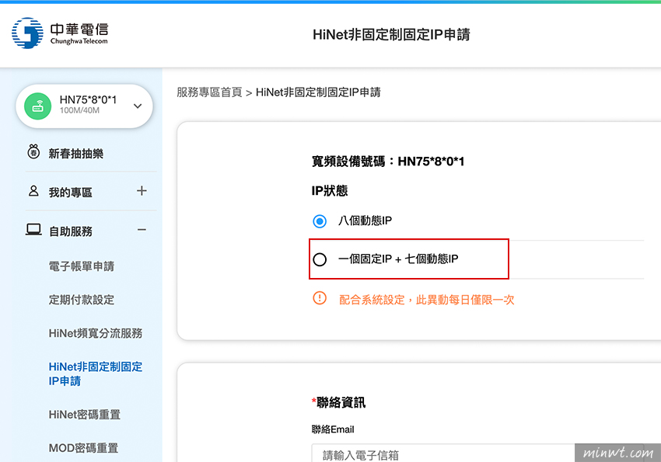Screen dimensions: 661x462
Task: Choose 一個固定IP + 七個動態IP radio option
Action: (x=320, y=259)
